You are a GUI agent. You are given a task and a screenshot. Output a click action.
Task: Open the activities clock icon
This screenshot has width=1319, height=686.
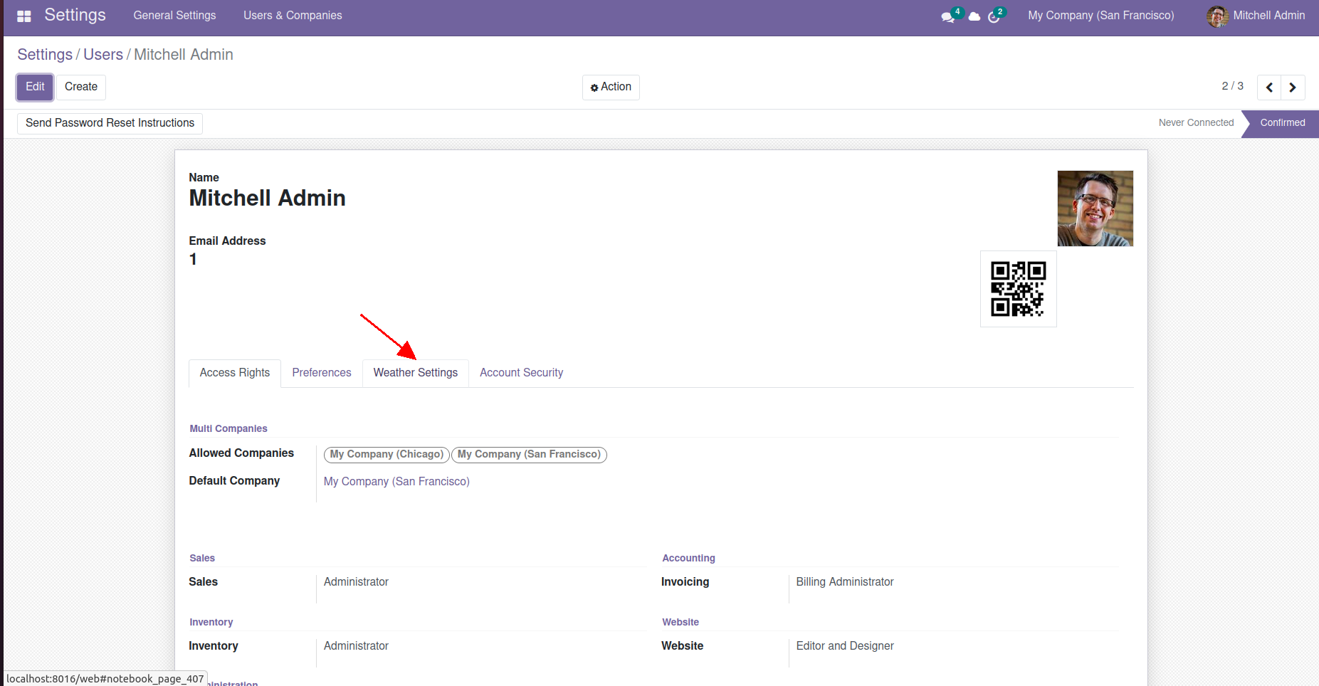[x=994, y=16]
